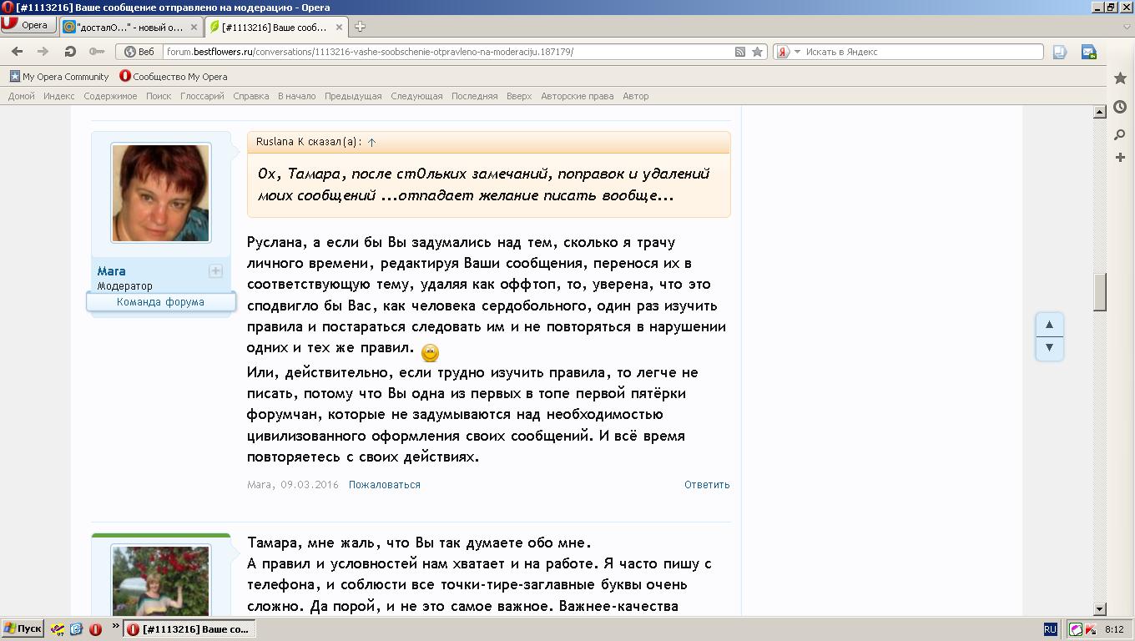Click 'Индекс' in navigation bar

59,96
